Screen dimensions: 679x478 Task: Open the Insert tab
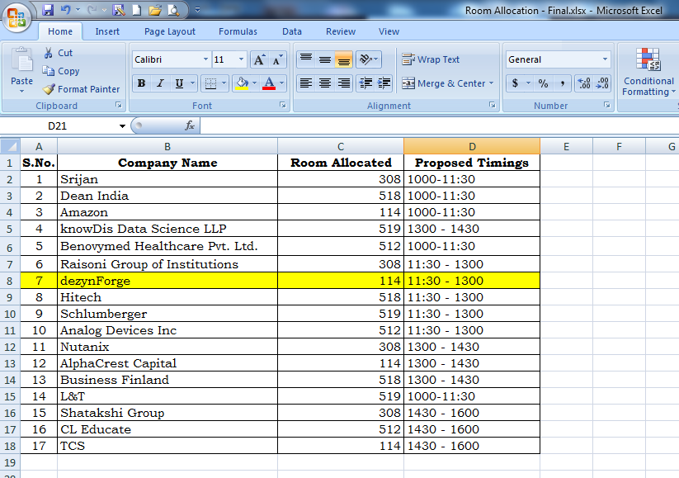point(107,31)
